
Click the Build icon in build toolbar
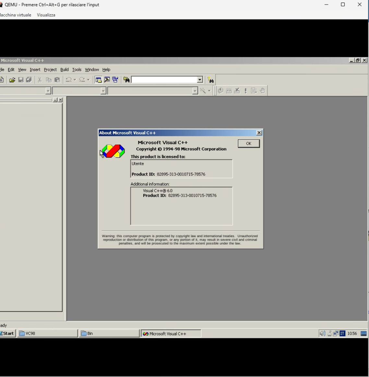(229, 91)
